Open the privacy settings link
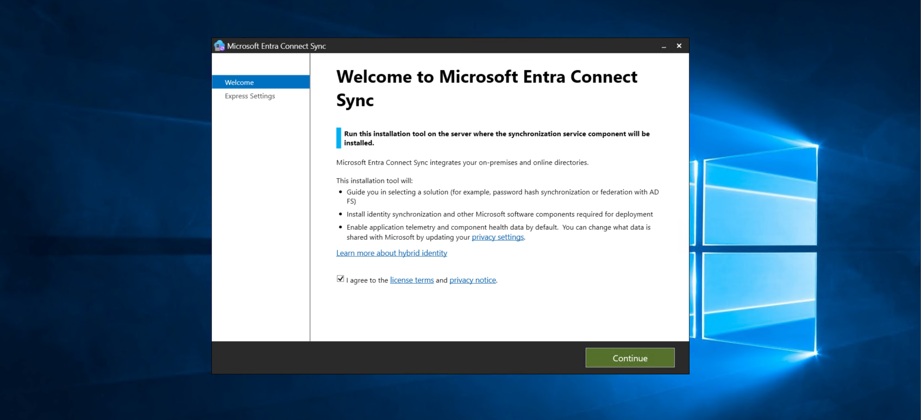 click(x=497, y=237)
